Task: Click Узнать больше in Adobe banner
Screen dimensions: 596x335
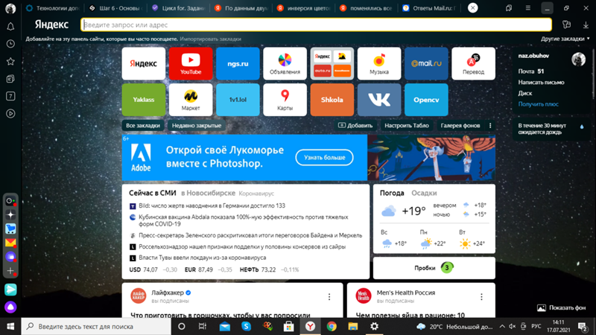Action: pyautogui.click(x=324, y=157)
